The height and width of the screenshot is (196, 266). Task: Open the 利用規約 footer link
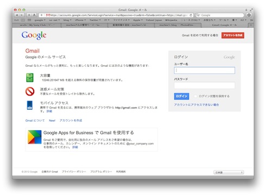click(121, 172)
